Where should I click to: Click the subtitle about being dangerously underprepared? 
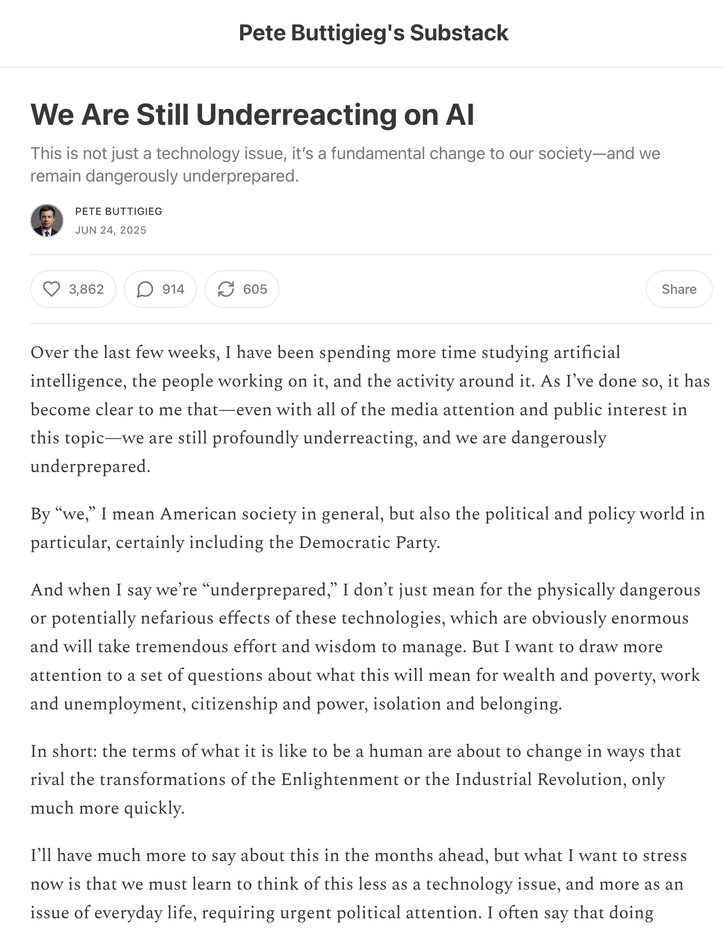tap(345, 164)
